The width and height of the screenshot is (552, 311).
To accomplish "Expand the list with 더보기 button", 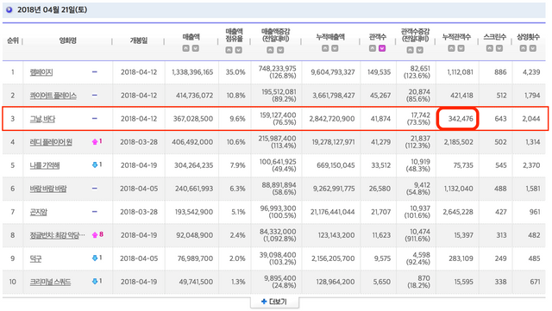I will 274,302.
